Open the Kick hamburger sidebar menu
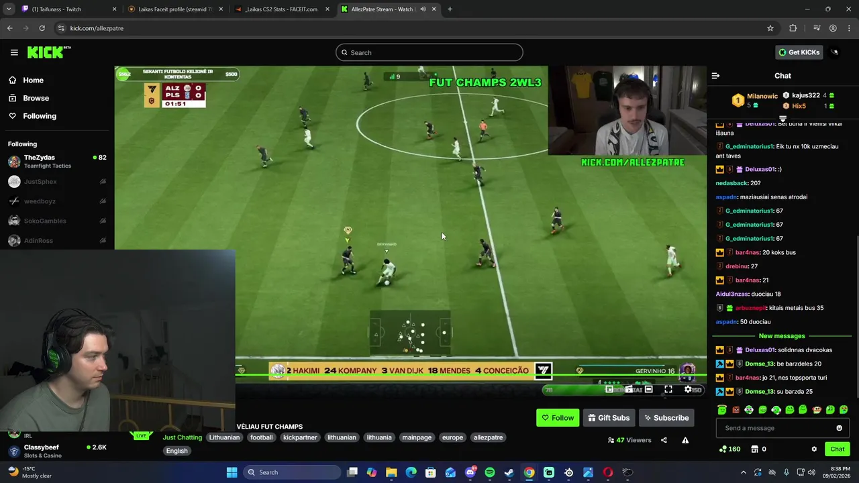This screenshot has width=859, height=483. pos(14,52)
